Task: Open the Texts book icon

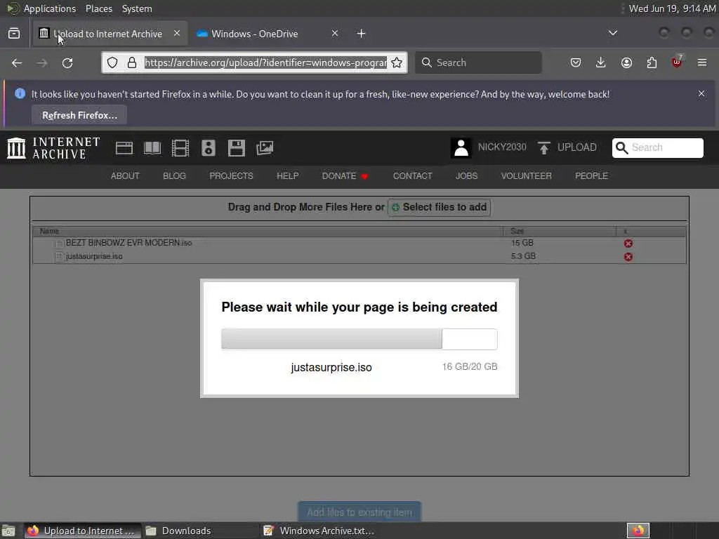Action: tap(152, 148)
